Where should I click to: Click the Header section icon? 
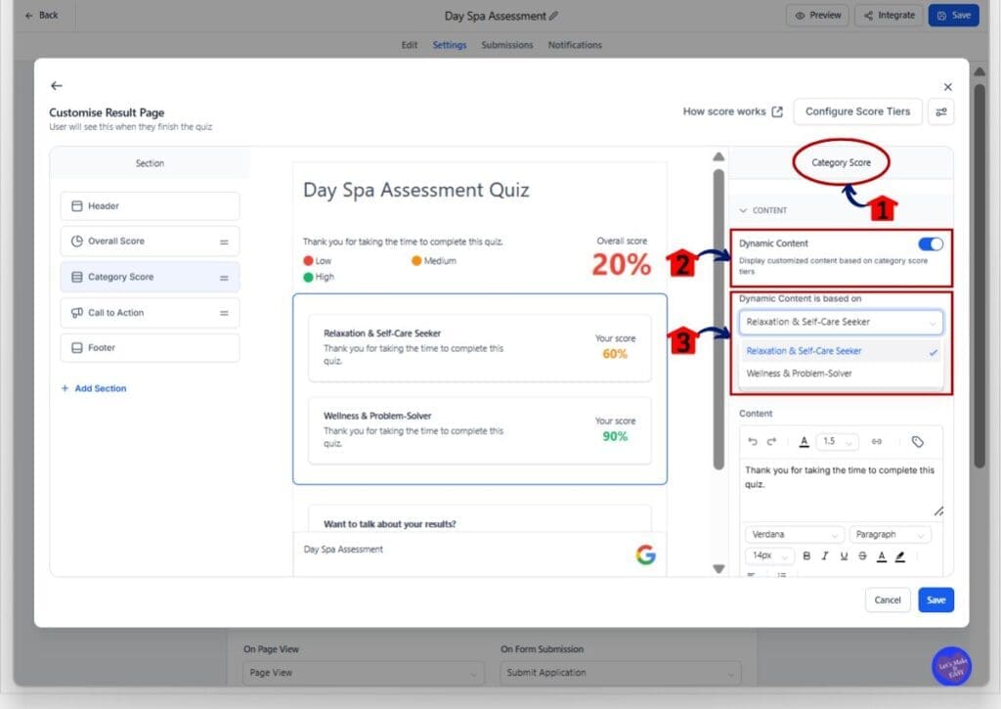(76, 205)
